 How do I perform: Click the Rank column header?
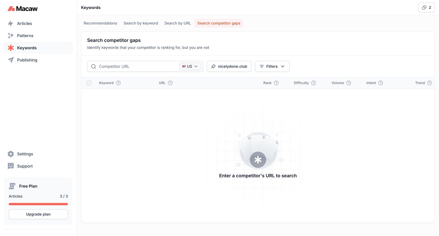coord(267,83)
